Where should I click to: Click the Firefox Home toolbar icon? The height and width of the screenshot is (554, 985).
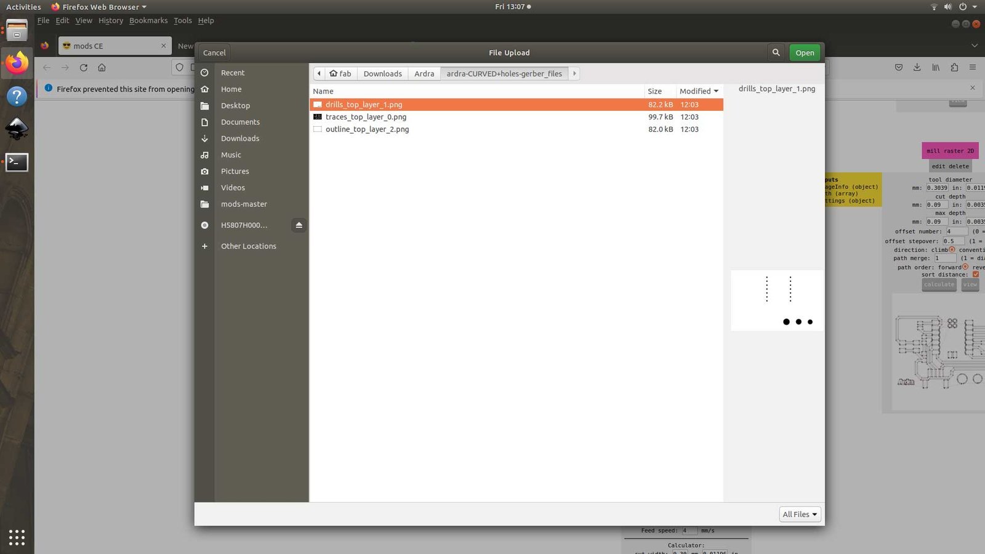pyautogui.click(x=102, y=68)
